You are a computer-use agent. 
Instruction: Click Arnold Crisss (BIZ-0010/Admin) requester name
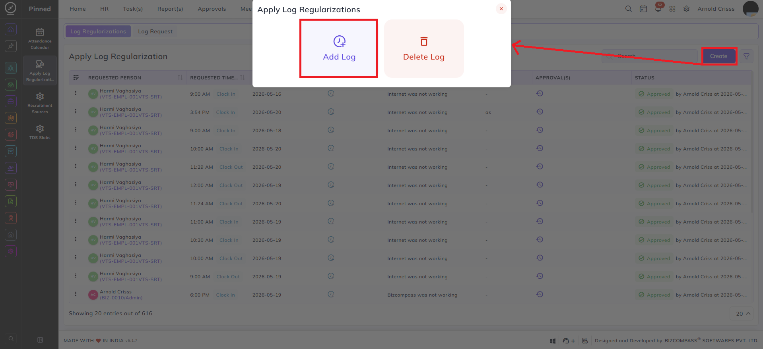coord(121,295)
